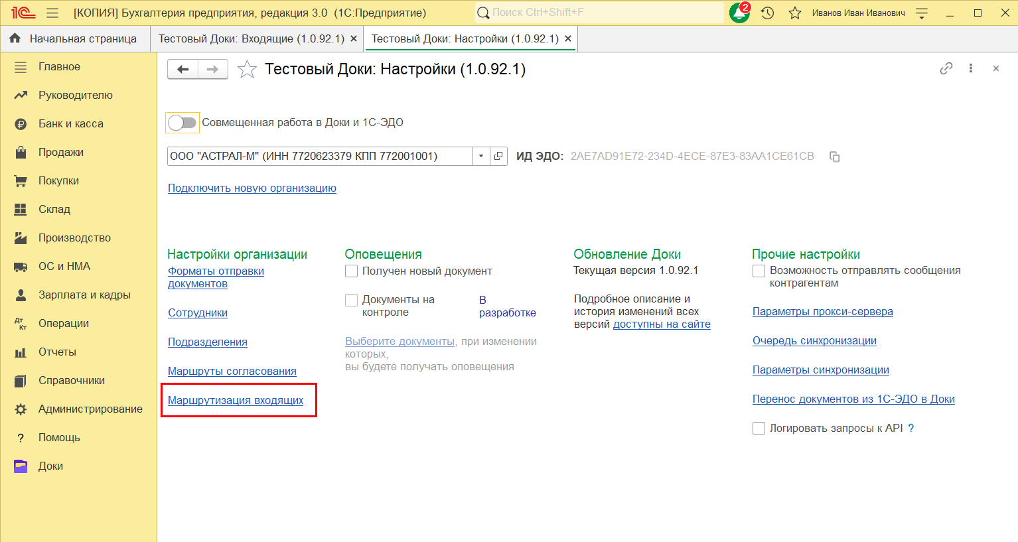The width and height of the screenshot is (1018, 542).
Task: Close the Настройки form with X
Action: click(996, 68)
